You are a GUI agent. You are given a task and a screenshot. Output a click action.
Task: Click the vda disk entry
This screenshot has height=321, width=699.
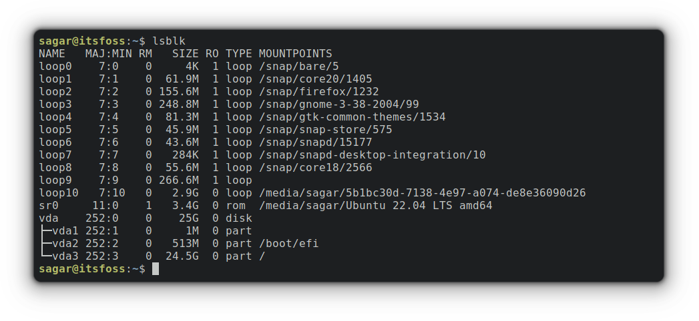point(48,218)
